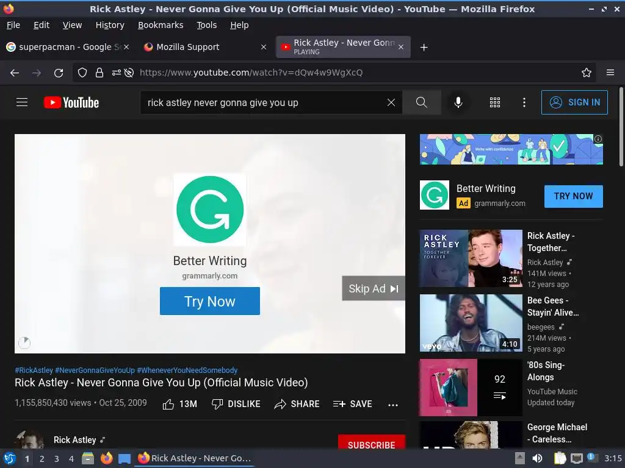Subscribe to Rick Astley's channel
Viewport: 625px width, 468px height.
click(372, 443)
